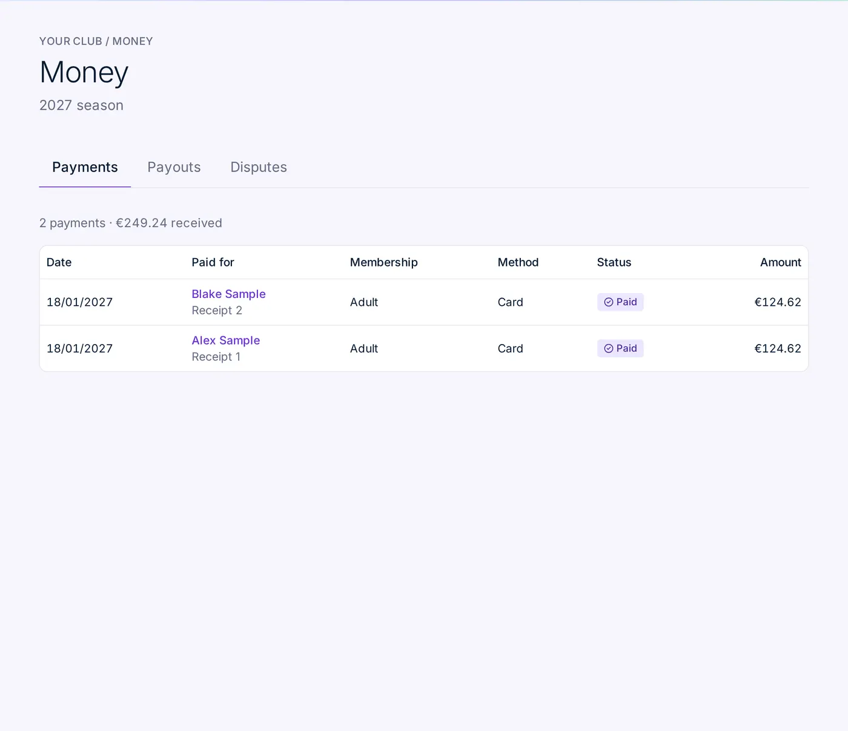848x731 pixels.
Task: Click 'Card' method in Blake Sample's row
Action: 510,302
